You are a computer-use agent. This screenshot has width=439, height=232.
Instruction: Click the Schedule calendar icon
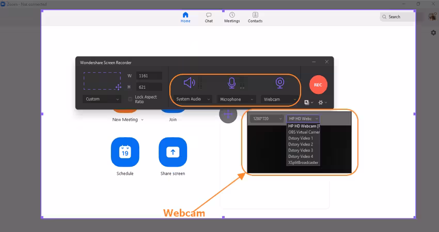pos(125,152)
